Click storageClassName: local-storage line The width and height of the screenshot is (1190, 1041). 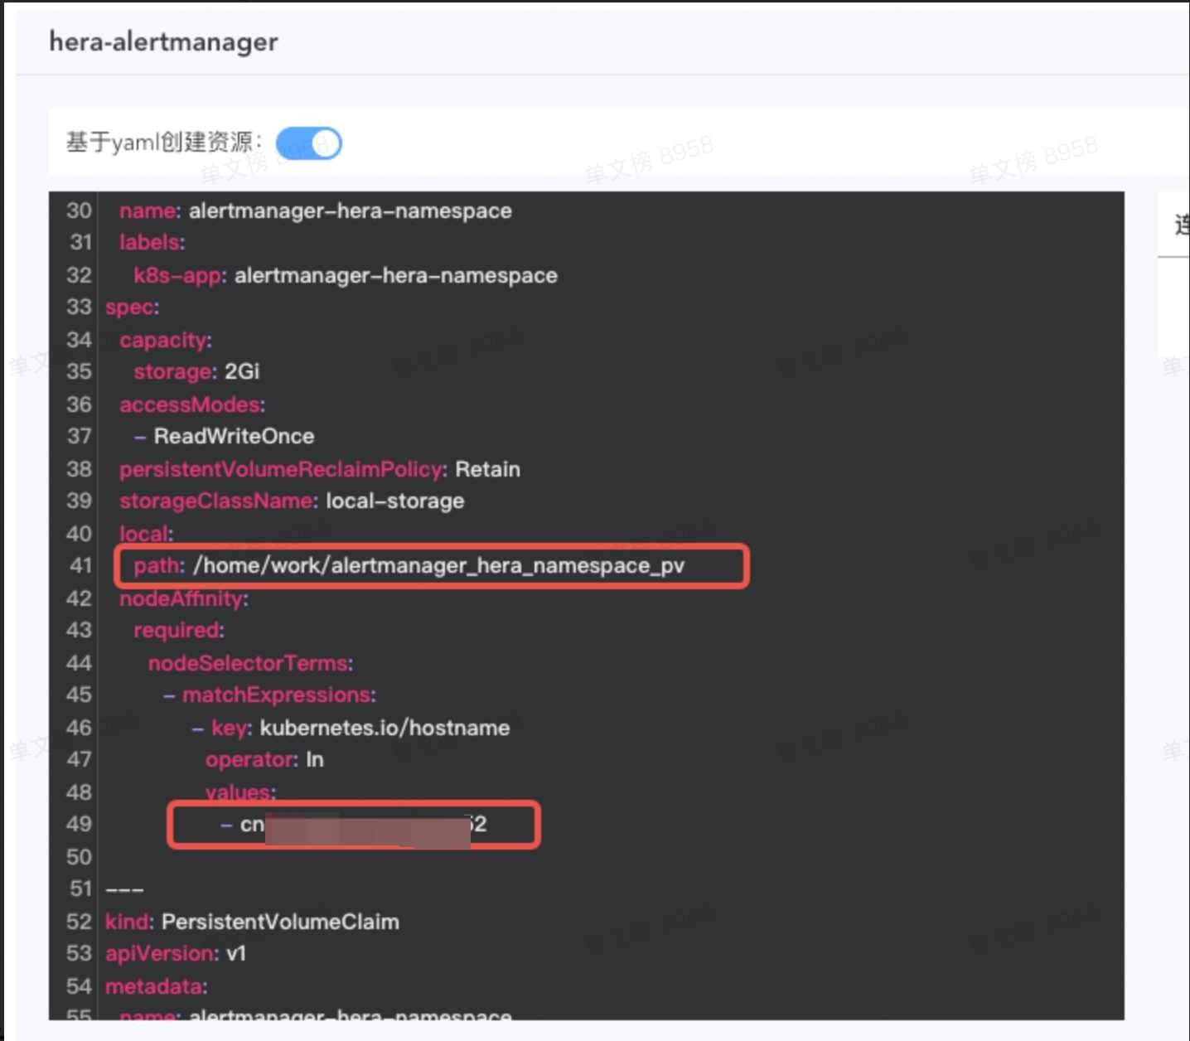292,501
